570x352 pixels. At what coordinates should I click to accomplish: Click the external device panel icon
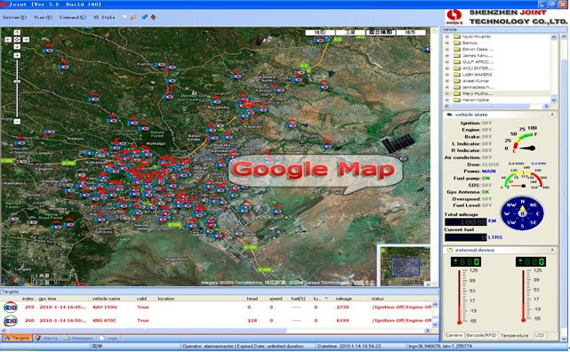pos(449,250)
